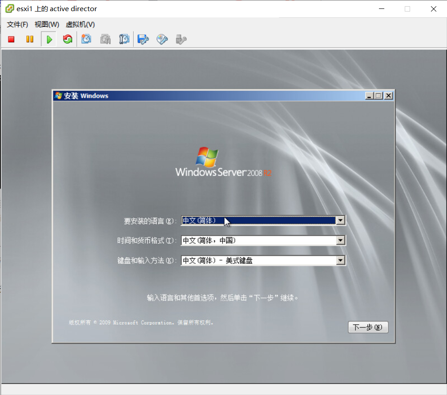Click the revert to snapshot icon
447x395 pixels.
point(105,39)
